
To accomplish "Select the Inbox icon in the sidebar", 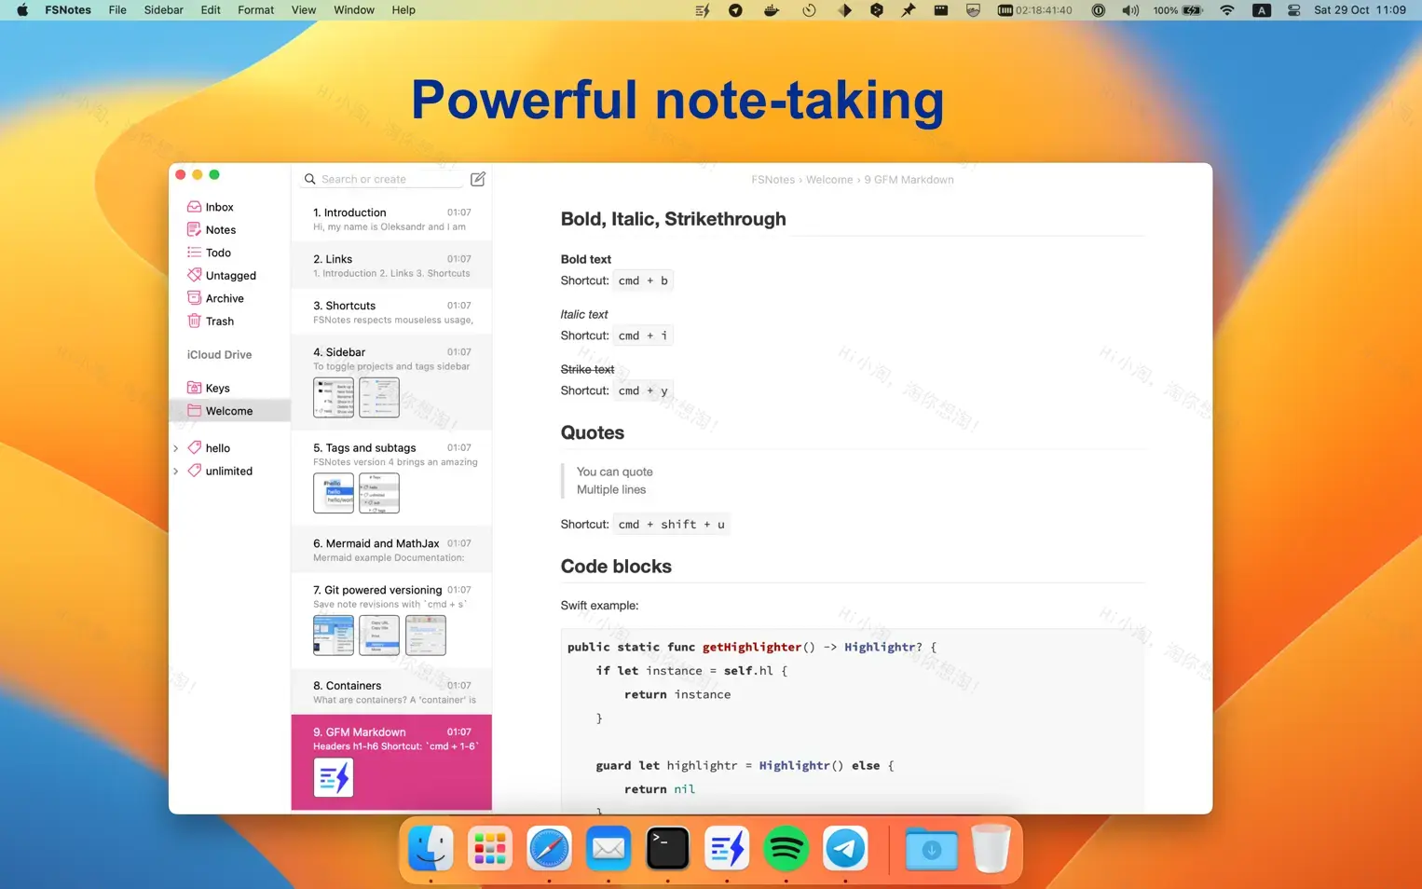I will (x=194, y=206).
